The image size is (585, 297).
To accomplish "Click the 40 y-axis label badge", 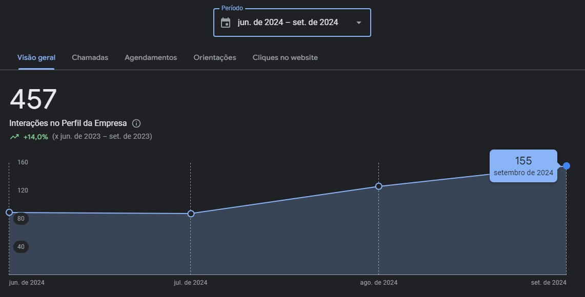I will coord(21,247).
